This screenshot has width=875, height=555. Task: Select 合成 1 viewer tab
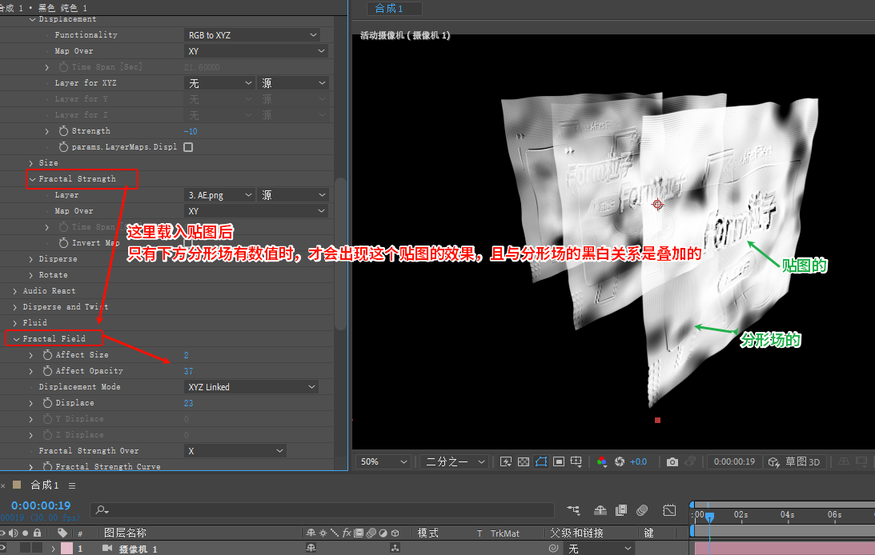(389, 8)
